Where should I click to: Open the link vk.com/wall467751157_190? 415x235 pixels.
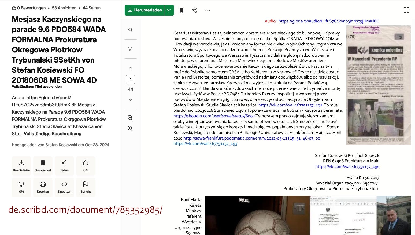(347, 167)
